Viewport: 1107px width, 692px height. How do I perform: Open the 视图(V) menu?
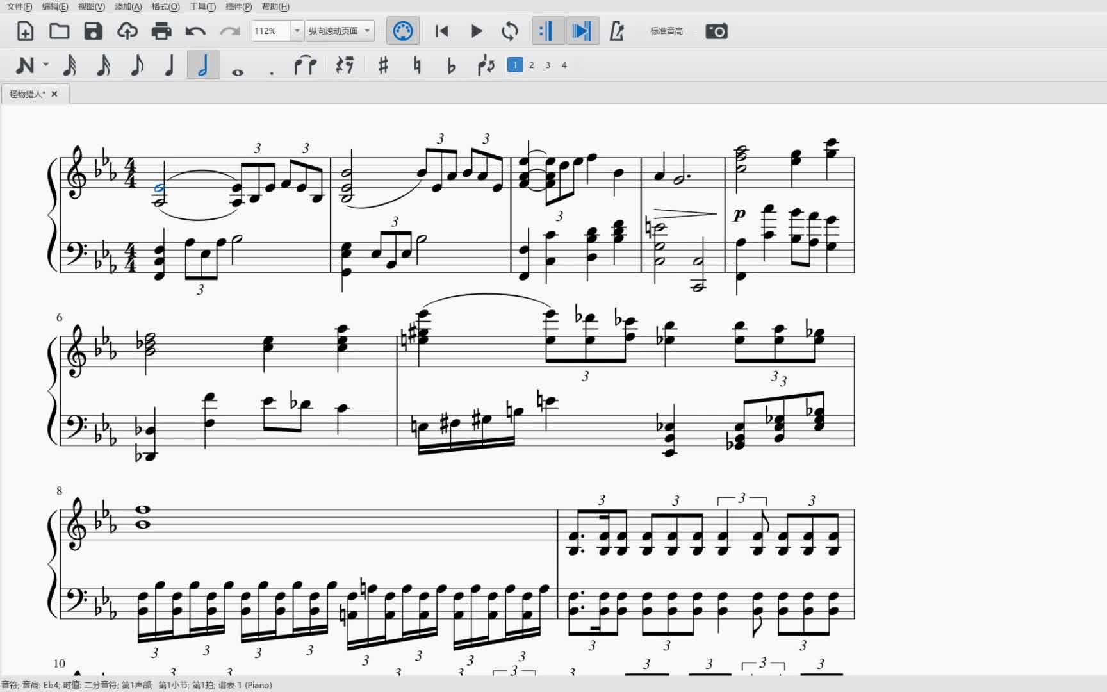point(91,6)
